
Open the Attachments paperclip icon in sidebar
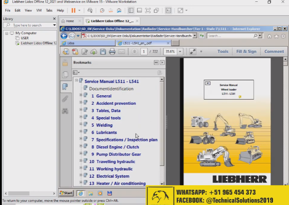click(65, 98)
